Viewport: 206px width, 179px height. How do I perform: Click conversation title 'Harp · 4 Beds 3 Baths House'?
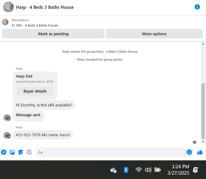(45, 7)
